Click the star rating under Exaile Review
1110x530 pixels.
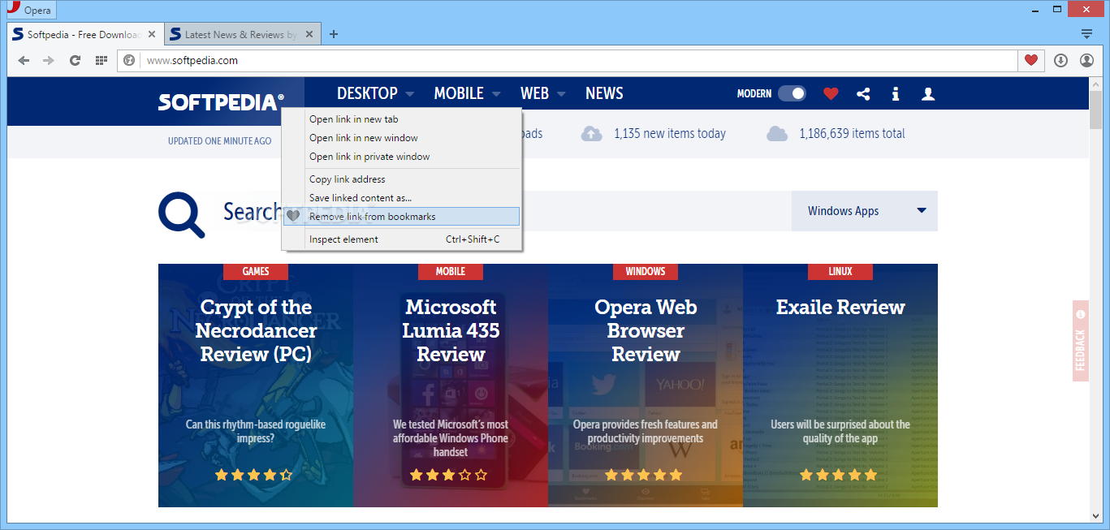pyautogui.click(x=839, y=475)
